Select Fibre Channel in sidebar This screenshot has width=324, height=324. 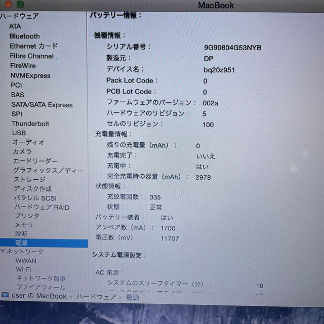[32, 56]
